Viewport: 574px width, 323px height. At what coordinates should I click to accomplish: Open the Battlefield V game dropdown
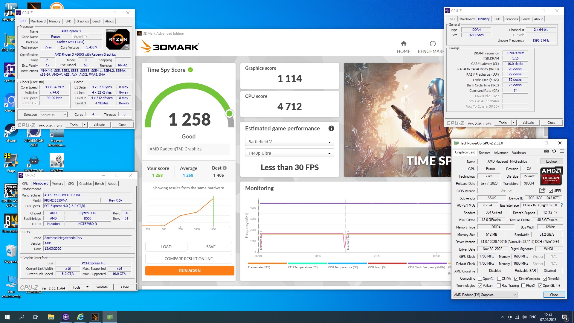click(289, 142)
